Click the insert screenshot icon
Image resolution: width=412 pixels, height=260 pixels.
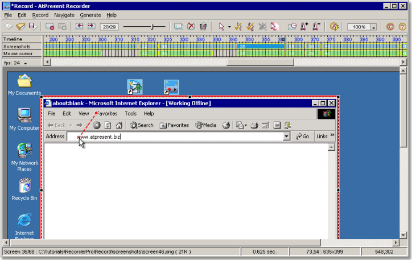[179, 27]
